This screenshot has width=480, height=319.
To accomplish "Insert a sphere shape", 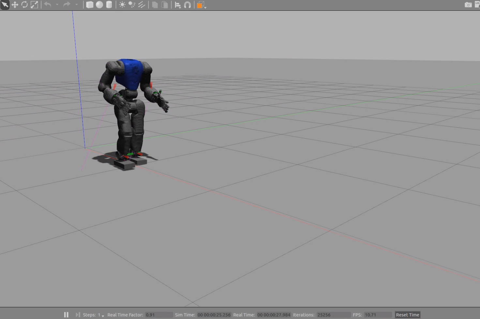I will tap(99, 5).
